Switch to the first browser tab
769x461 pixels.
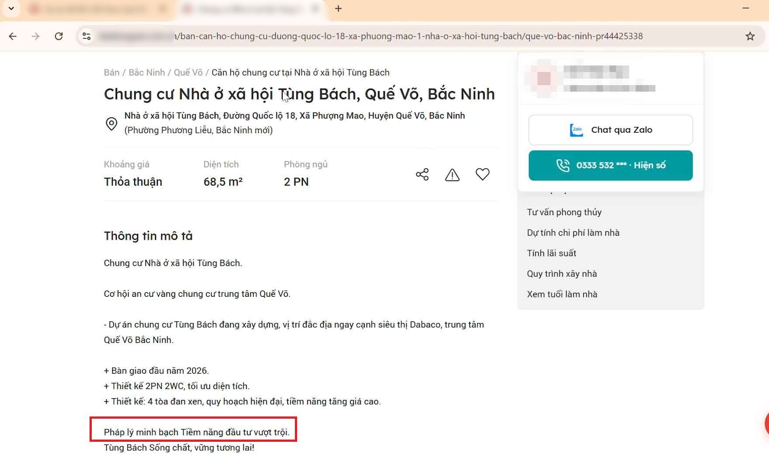point(95,9)
